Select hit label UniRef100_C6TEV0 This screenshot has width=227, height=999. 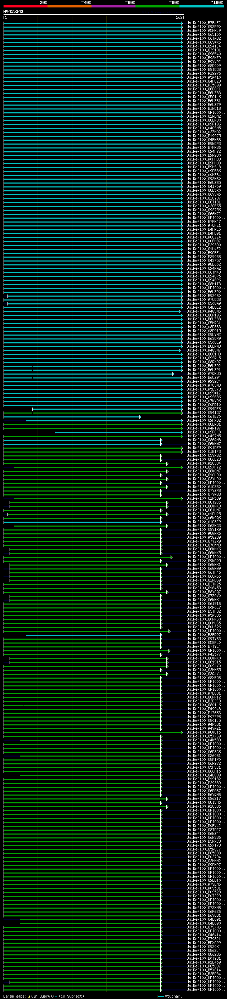[x=204, y=416]
